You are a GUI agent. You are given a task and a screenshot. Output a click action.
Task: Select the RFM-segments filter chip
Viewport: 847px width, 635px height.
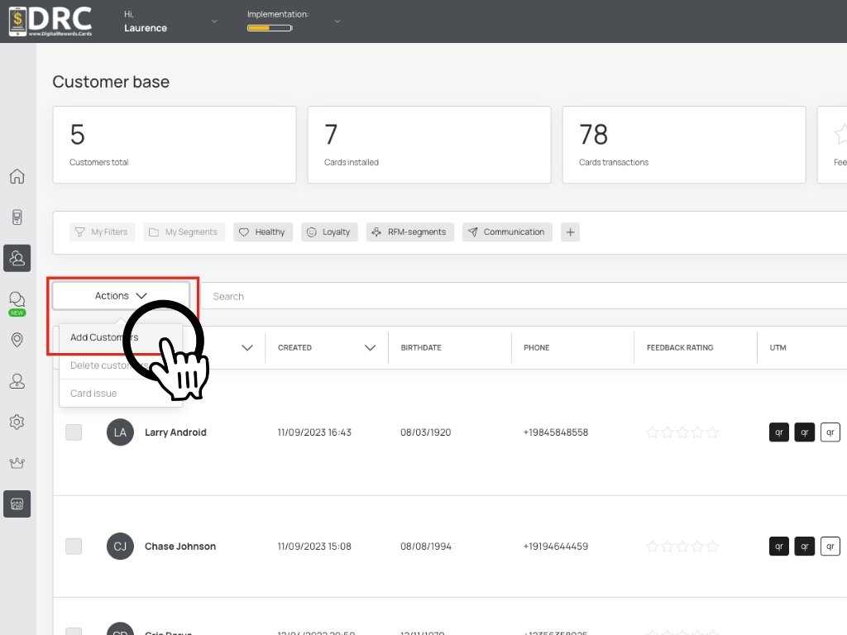[410, 232]
